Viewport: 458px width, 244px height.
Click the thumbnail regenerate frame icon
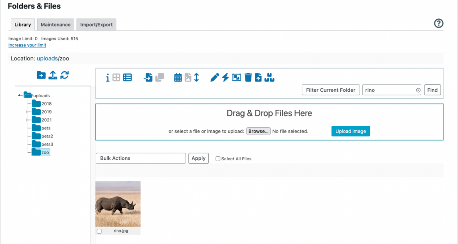tap(236, 77)
